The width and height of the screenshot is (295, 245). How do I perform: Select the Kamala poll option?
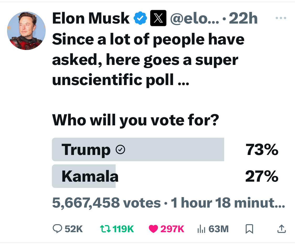tap(165, 176)
